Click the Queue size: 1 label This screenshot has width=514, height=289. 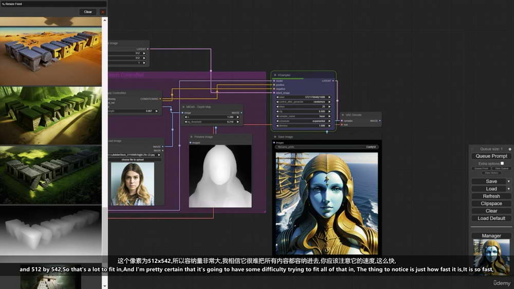[x=491, y=149]
